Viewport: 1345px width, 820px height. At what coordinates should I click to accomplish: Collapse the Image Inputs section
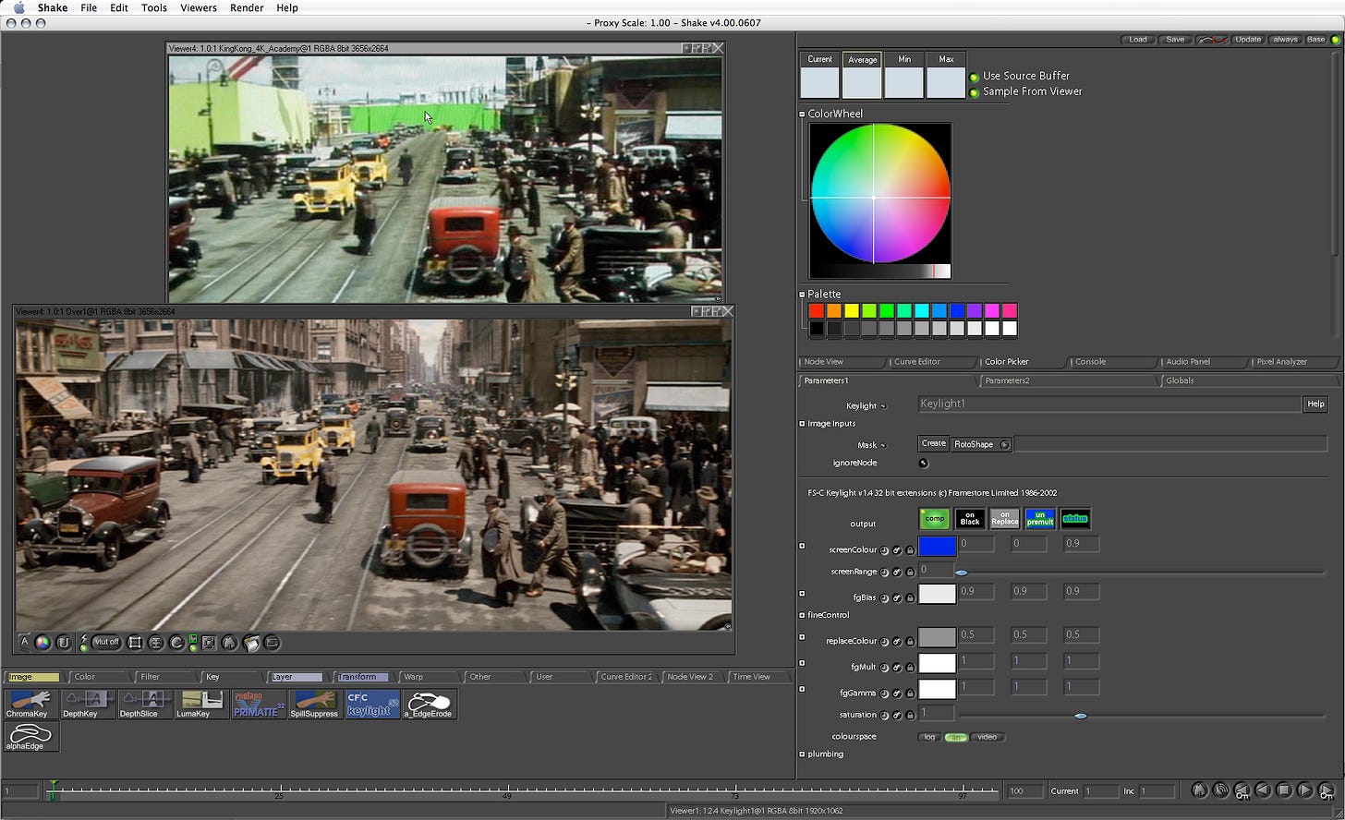coord(802,424)
